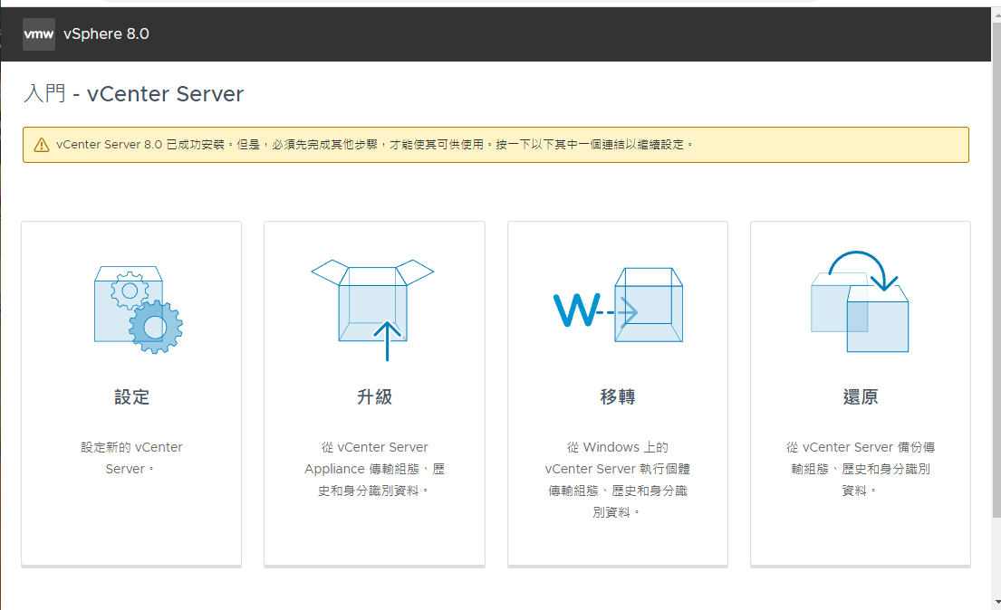Click the 入門 - vCenter Server heading

tap(133, 94)
